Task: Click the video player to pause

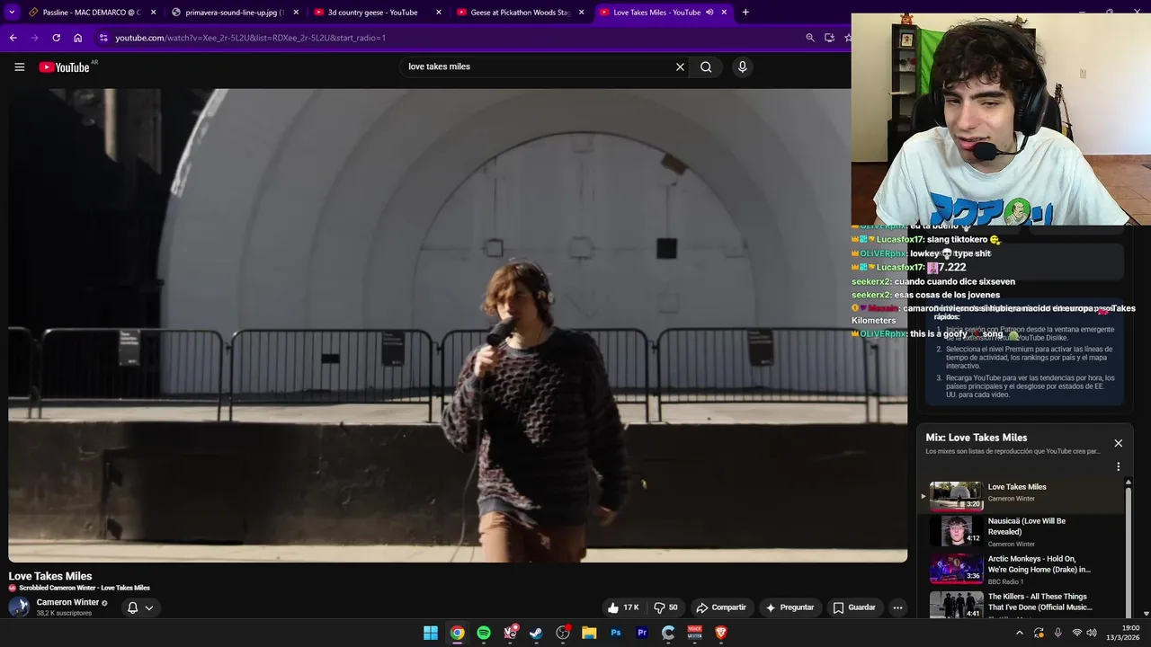Action: 458,325
